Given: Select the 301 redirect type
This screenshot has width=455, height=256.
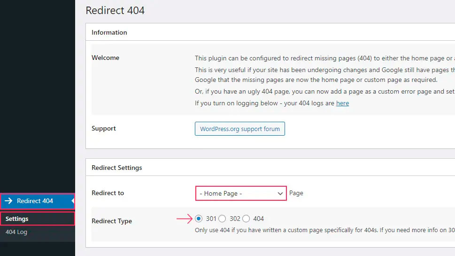Looking at the screenshot, I should pos(199,219).
